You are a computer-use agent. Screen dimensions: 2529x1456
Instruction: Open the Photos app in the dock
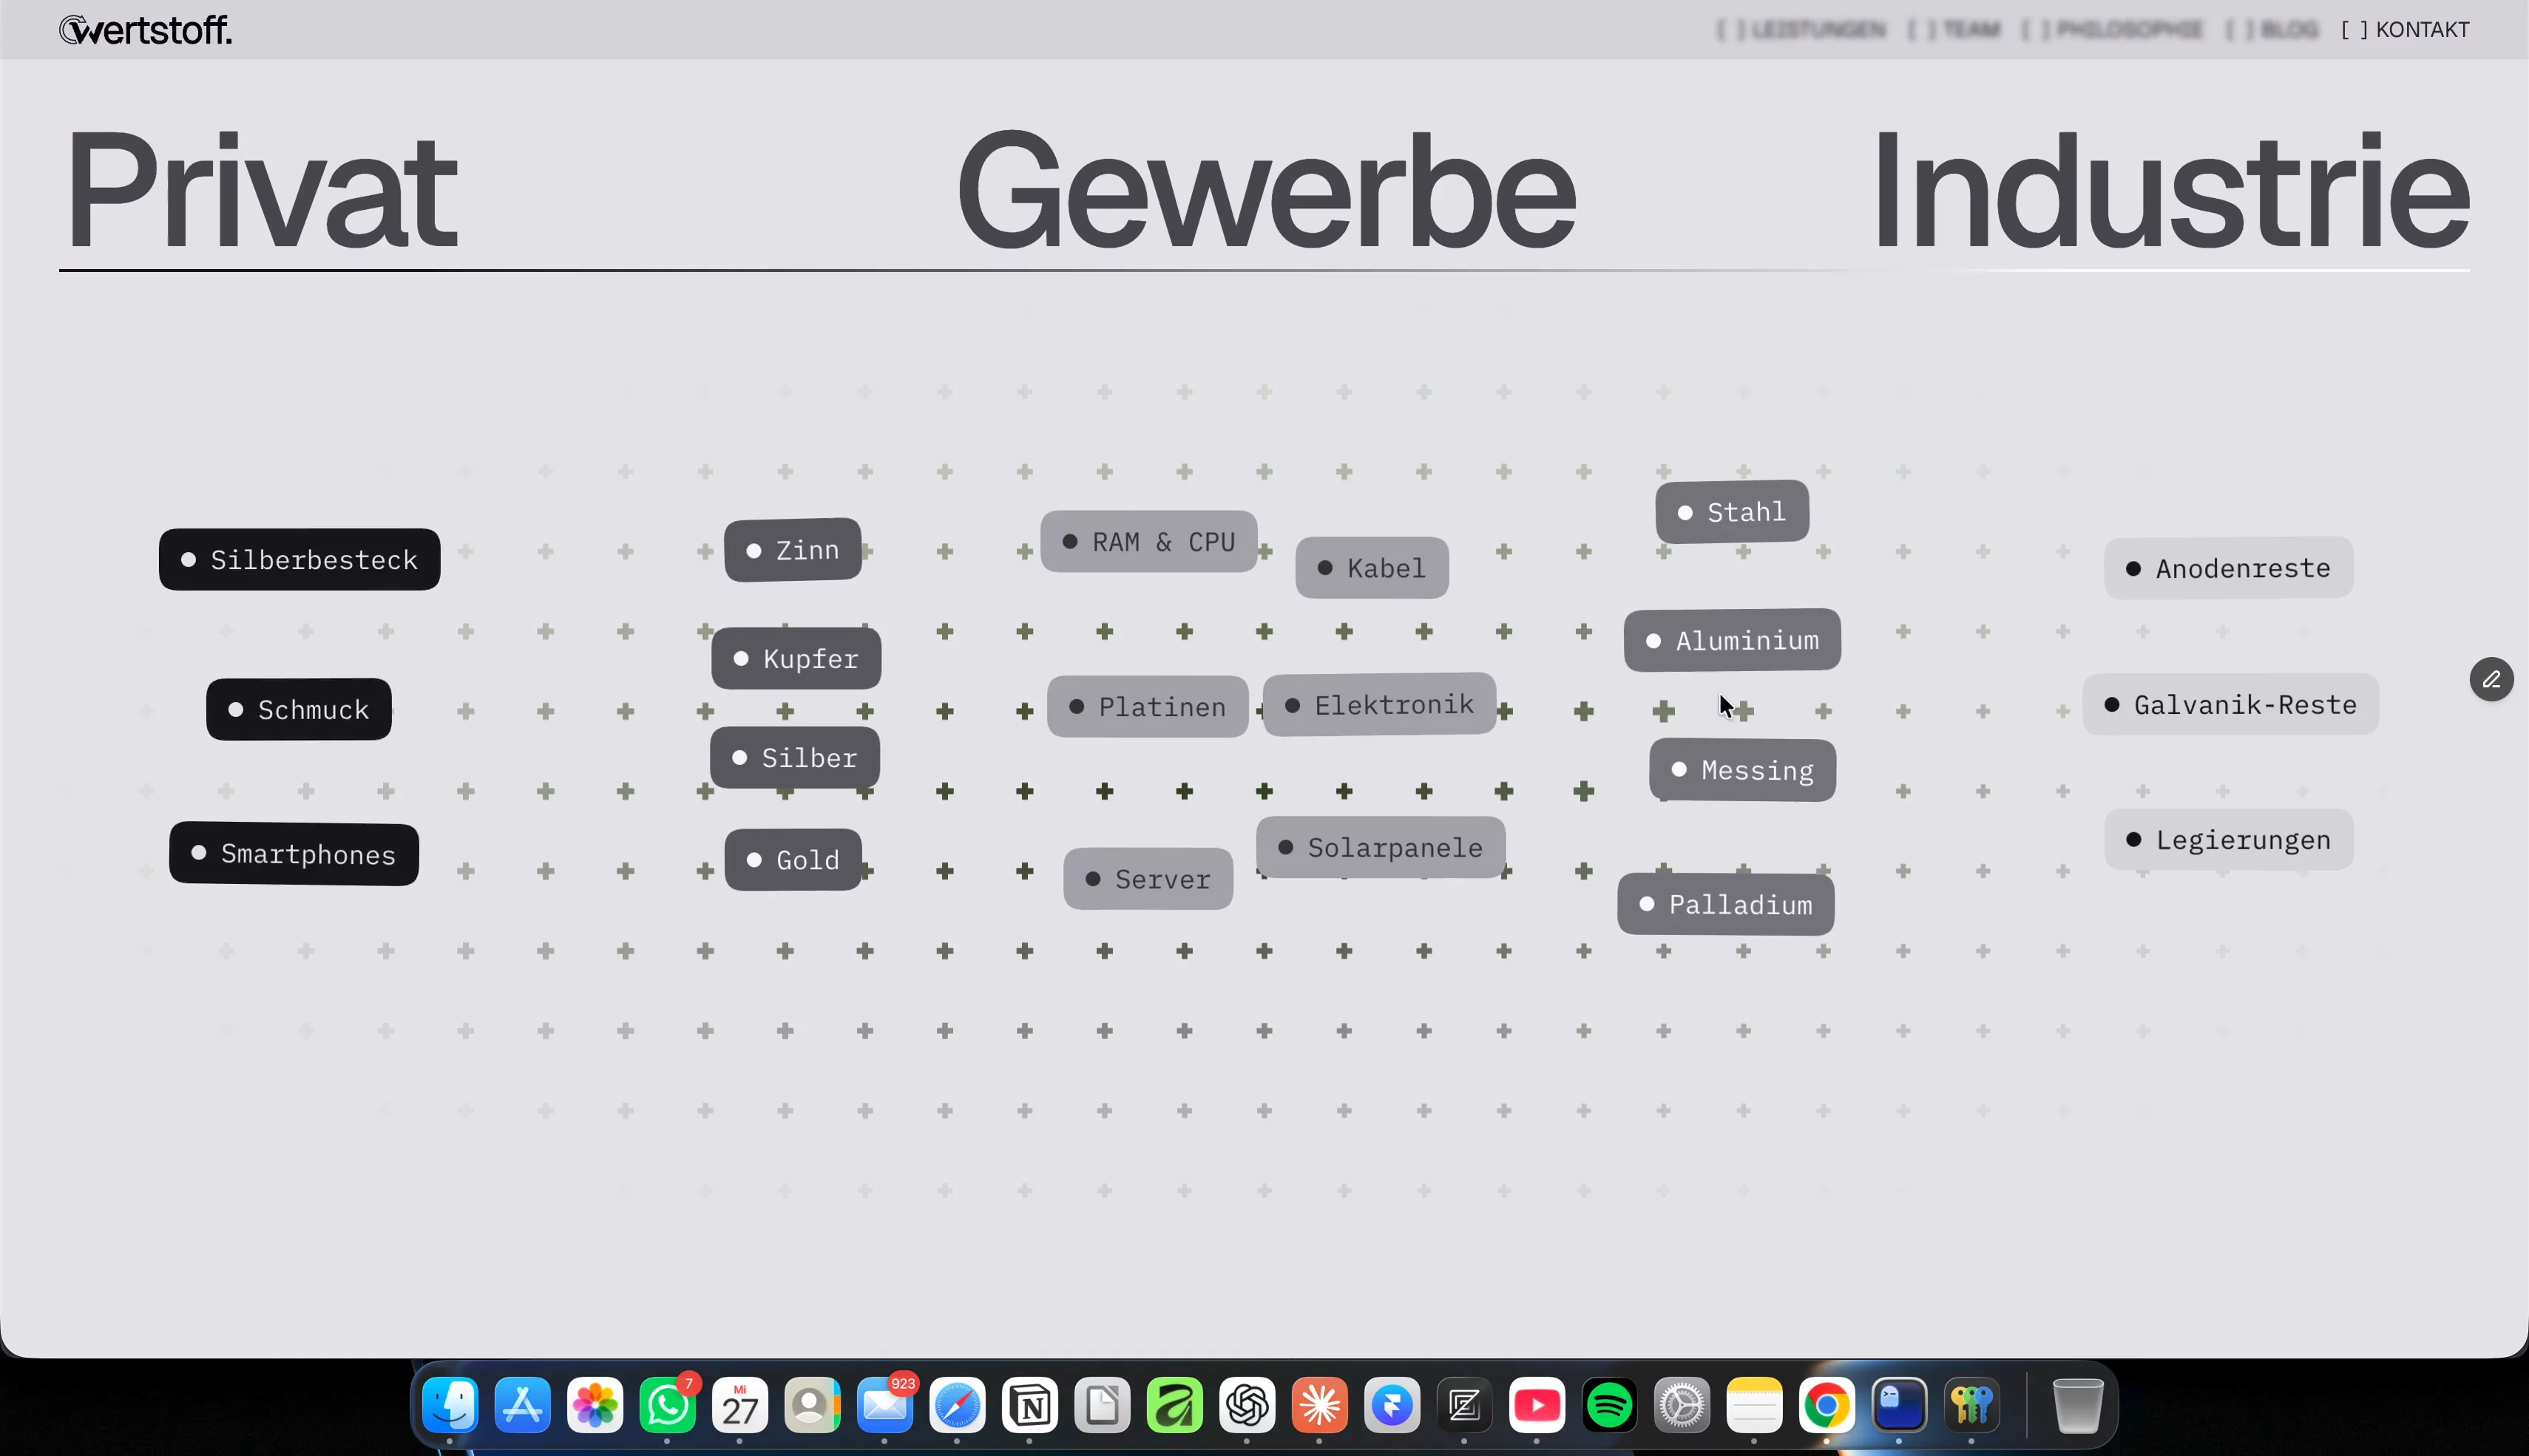pyautogui.click(x=595, y=1405)
